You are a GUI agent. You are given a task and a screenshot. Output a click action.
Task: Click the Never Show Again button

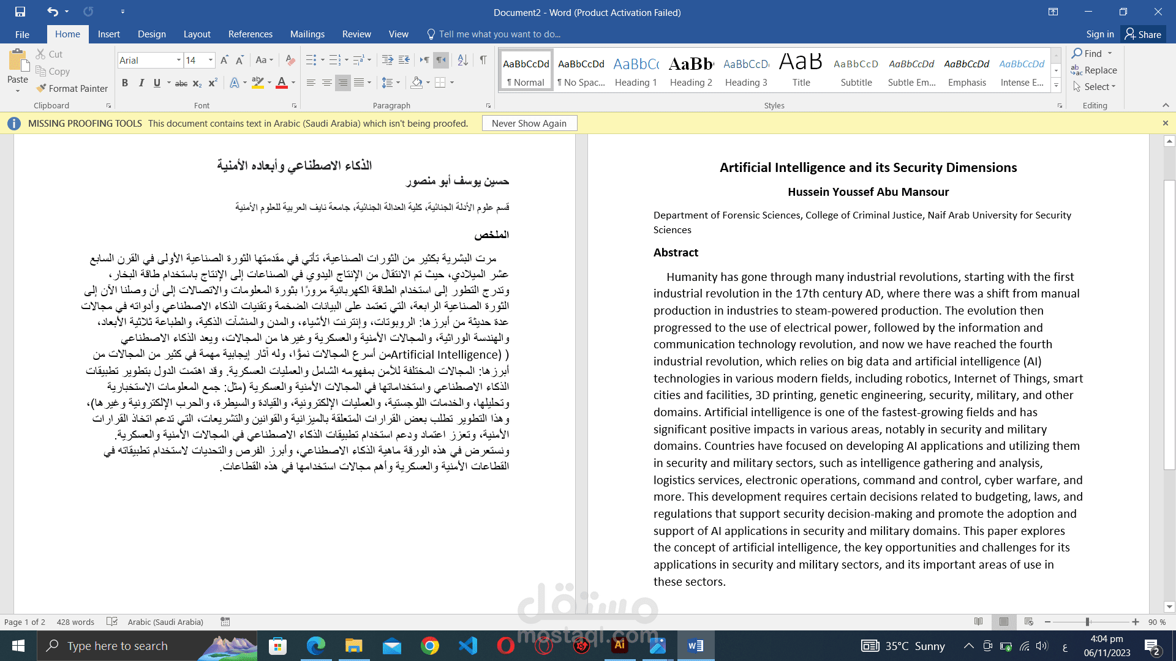pos(529,123)
